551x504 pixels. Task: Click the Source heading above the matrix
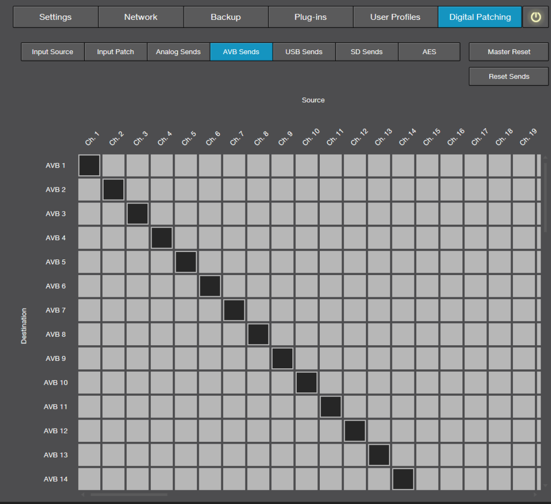[x=313, y=100]
